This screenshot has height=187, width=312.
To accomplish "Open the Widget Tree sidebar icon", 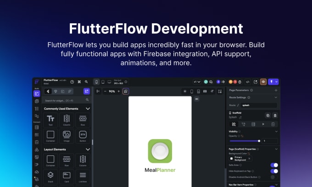I will tap(37, 109).
